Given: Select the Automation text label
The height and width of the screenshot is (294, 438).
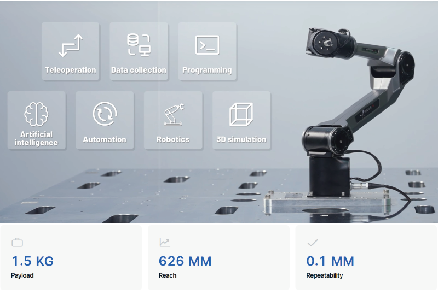Looking at the screenshot, I should click(x=104, y=139).
